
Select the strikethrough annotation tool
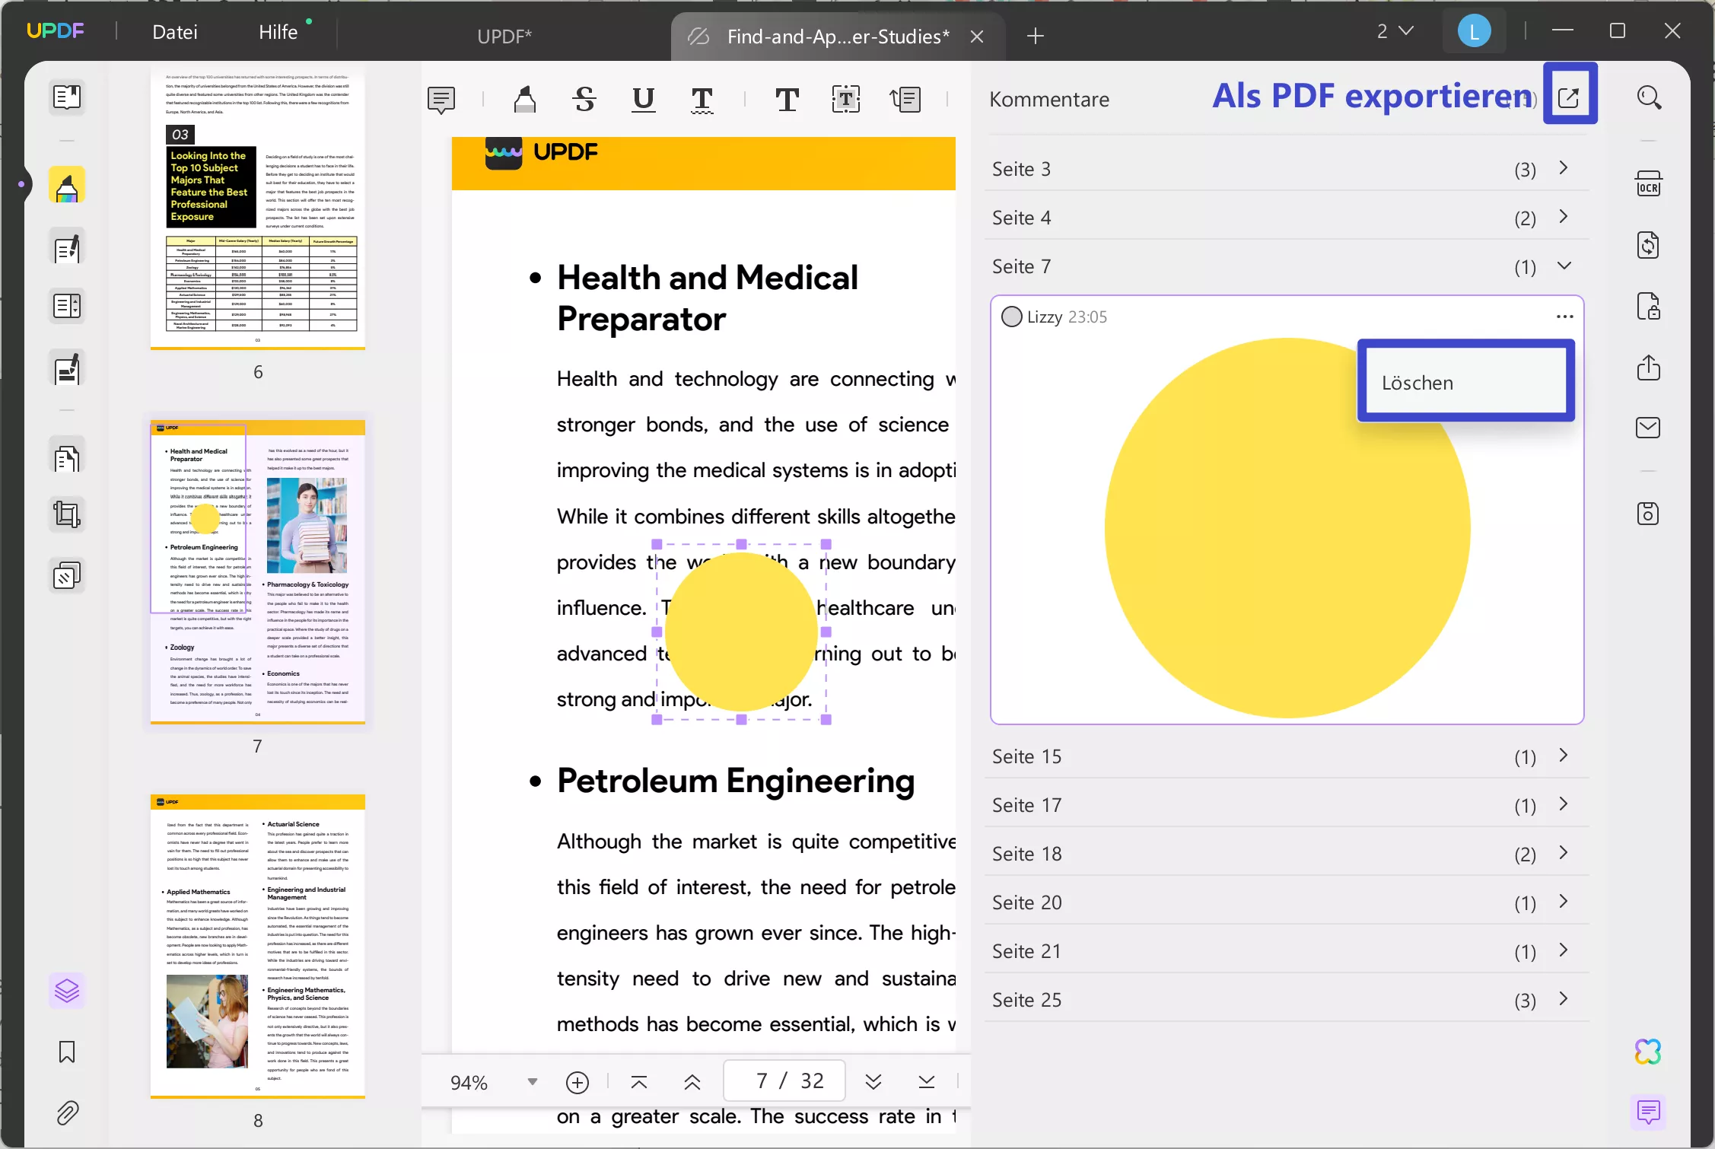583,99
